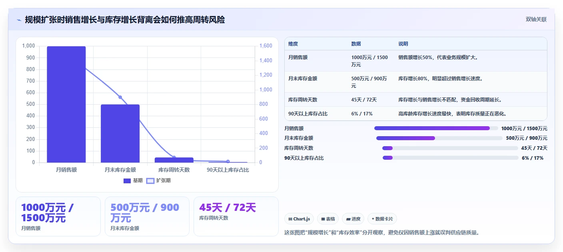Click the short 库存周转天数 chart bar
Viewport: 563px width, 252px height.
(174, 160)
